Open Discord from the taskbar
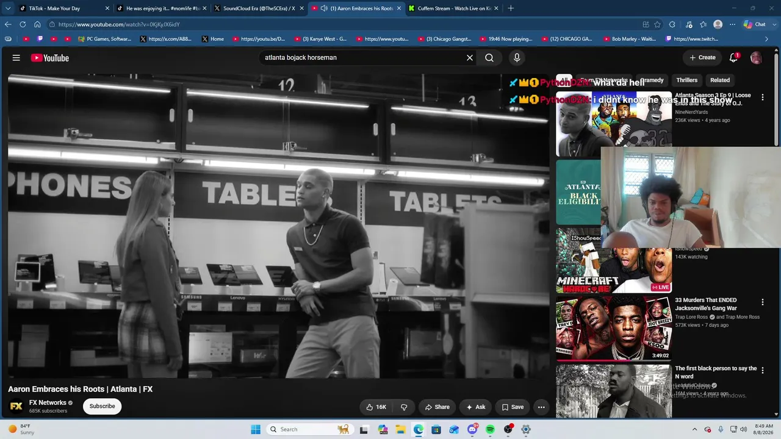 pyautogui.click(x=472, y=429)
